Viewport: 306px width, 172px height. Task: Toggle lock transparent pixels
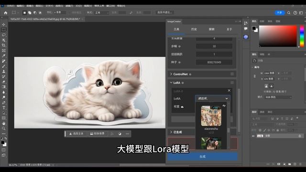click(x=260, y=130)
